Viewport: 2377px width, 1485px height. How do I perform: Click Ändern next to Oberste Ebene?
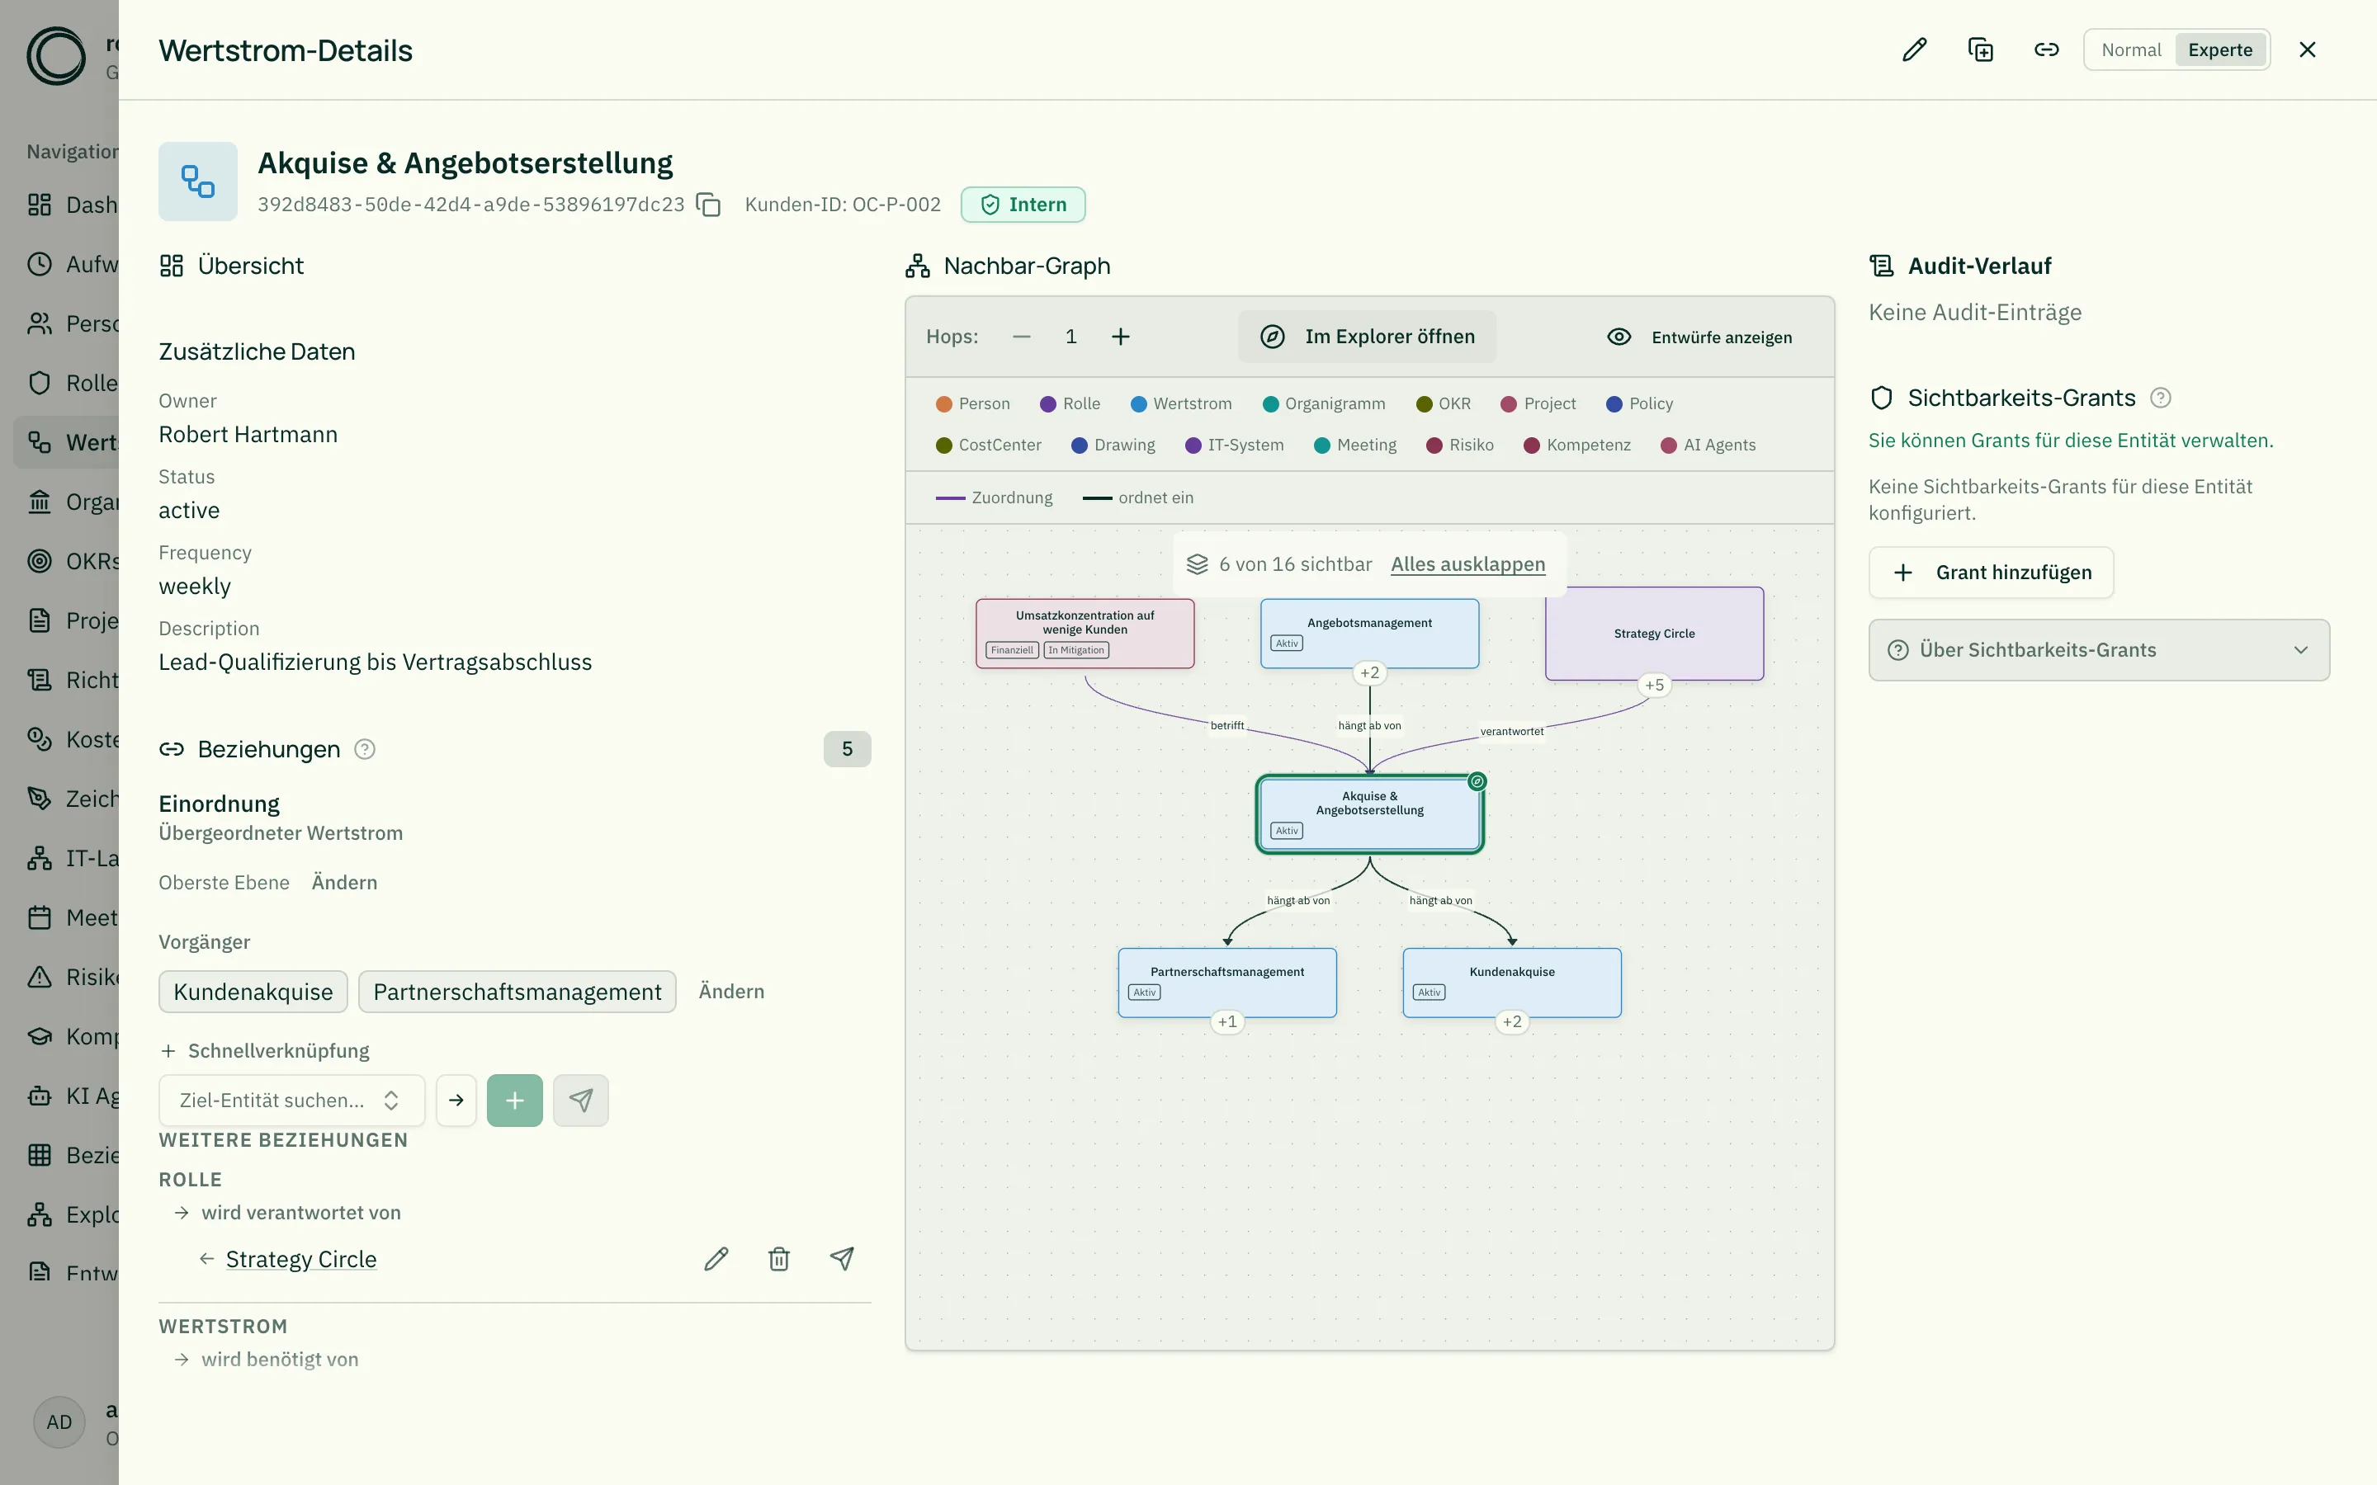click(x=344, y=882)
